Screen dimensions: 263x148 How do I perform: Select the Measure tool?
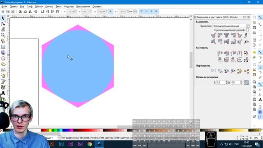tap(3, 41)
